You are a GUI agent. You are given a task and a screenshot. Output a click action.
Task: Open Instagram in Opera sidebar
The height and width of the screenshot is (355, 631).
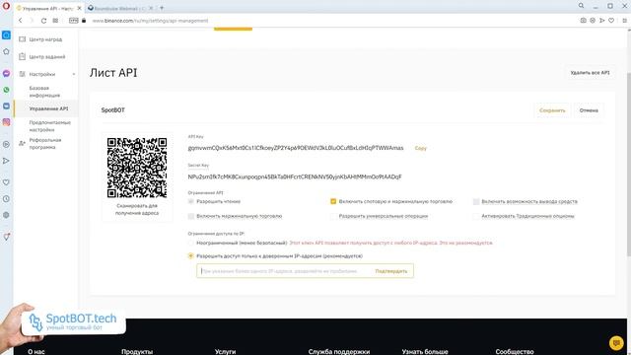tap(6, 122)
